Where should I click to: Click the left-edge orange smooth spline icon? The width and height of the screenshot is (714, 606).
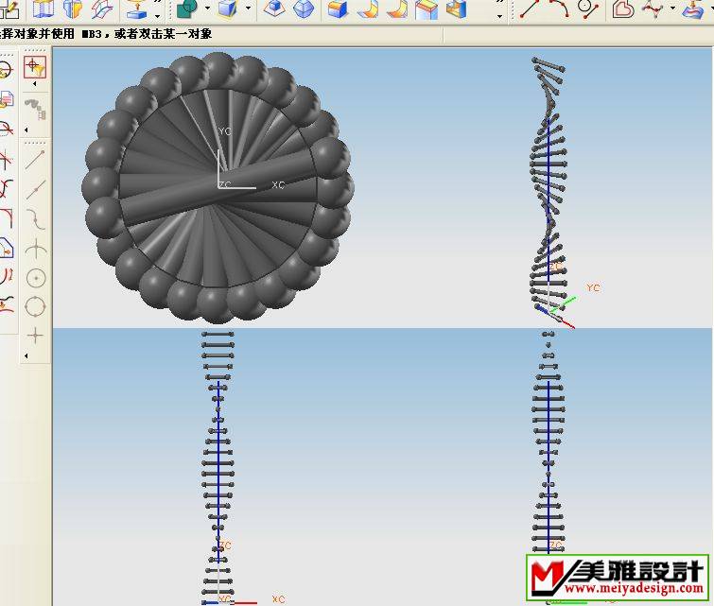pos(7,304)
